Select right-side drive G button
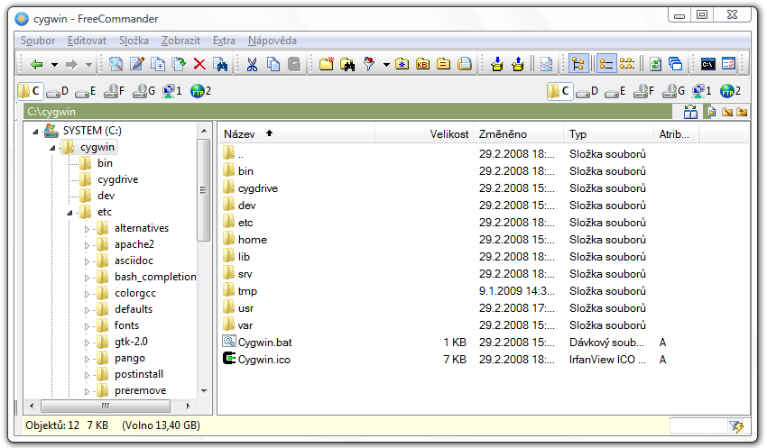 tap(673, 91)
